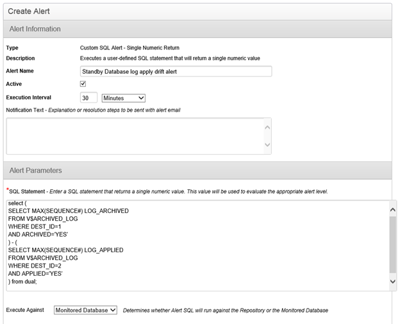Place cursor on 'FROM V$ARCHIVED_LOG' first occurrence
This screenshot has width=400, height=324.
tap(42, 218)
